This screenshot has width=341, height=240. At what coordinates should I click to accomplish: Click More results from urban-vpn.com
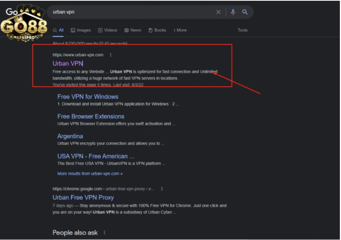click(90, 174)
